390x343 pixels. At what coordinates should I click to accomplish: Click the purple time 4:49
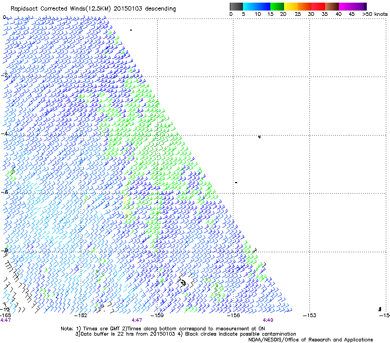(x=268, y=320)
